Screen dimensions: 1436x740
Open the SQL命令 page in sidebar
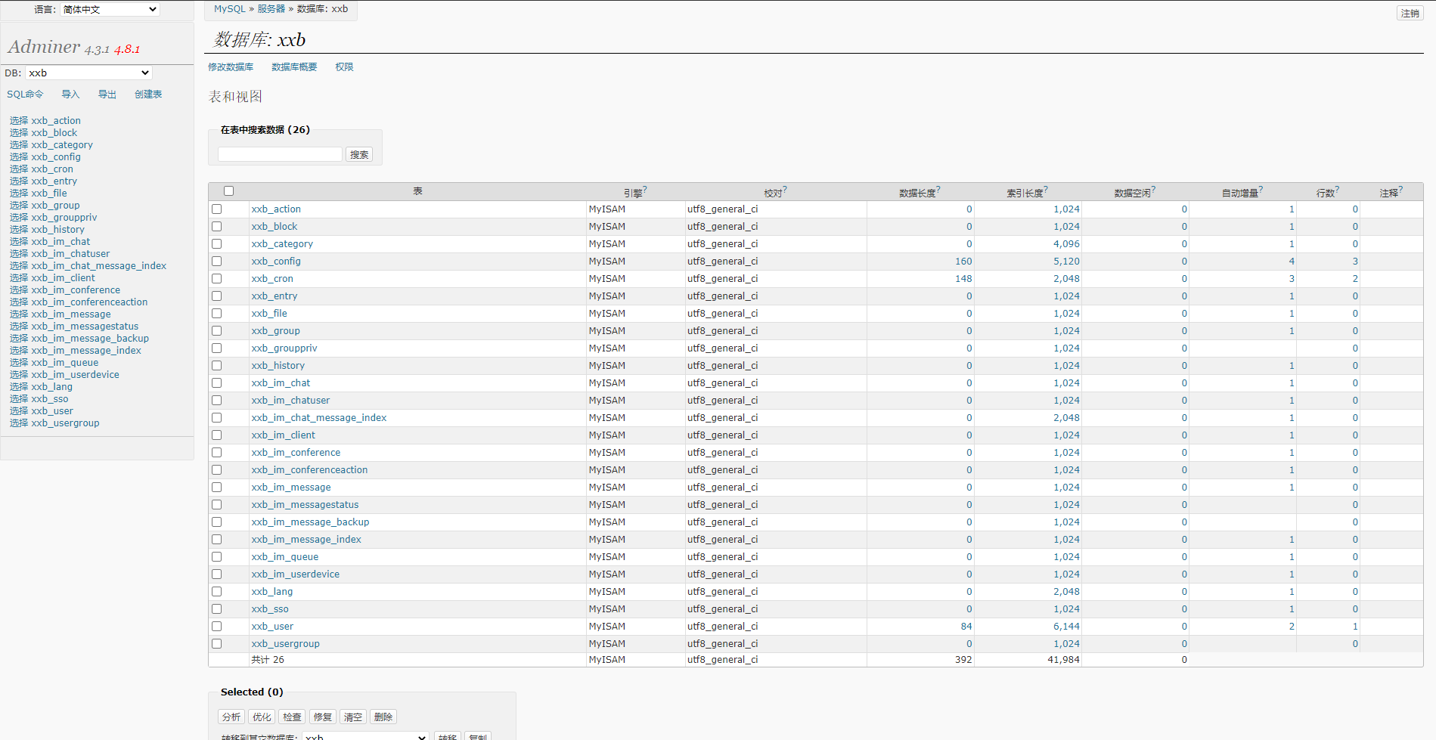click(x=25, y=94)
